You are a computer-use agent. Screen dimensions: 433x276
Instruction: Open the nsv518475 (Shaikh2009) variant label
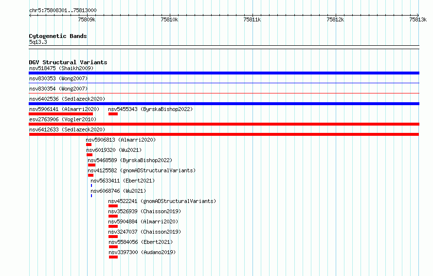61,68
